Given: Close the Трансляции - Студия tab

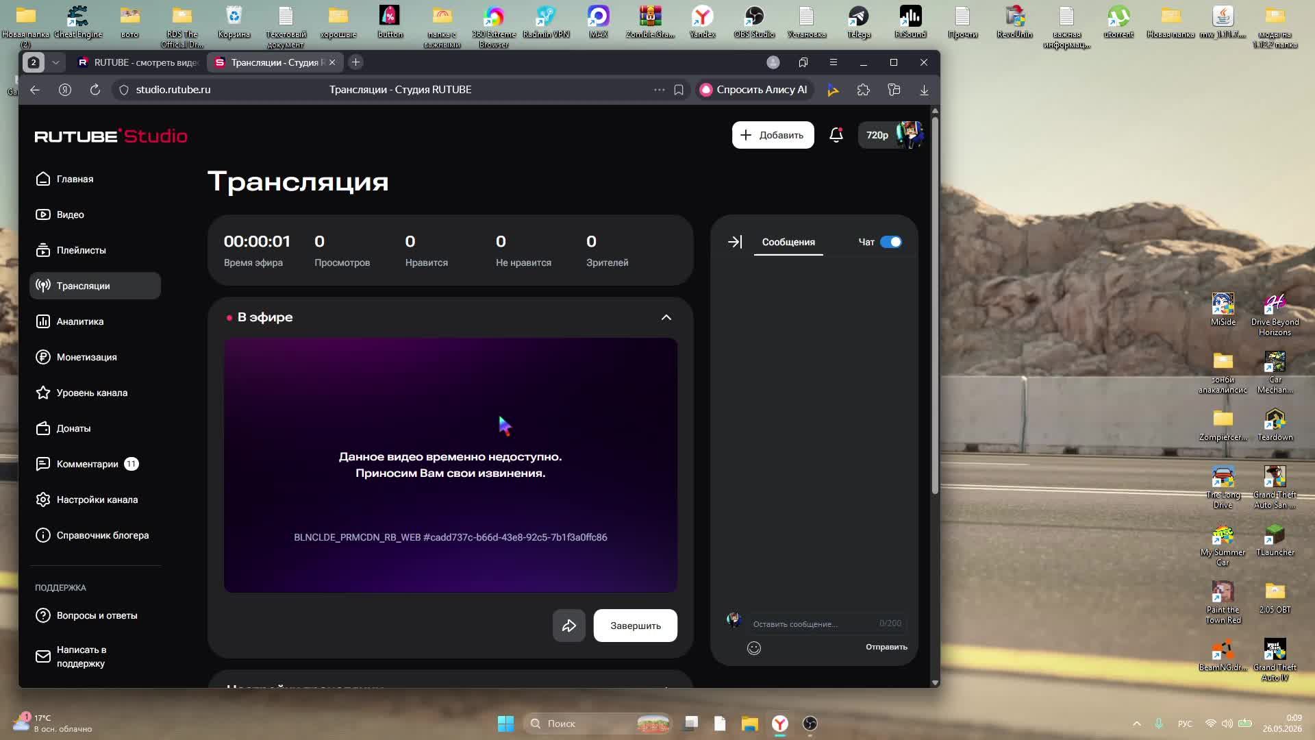Looking at the screenshot, I should [332, 62].
